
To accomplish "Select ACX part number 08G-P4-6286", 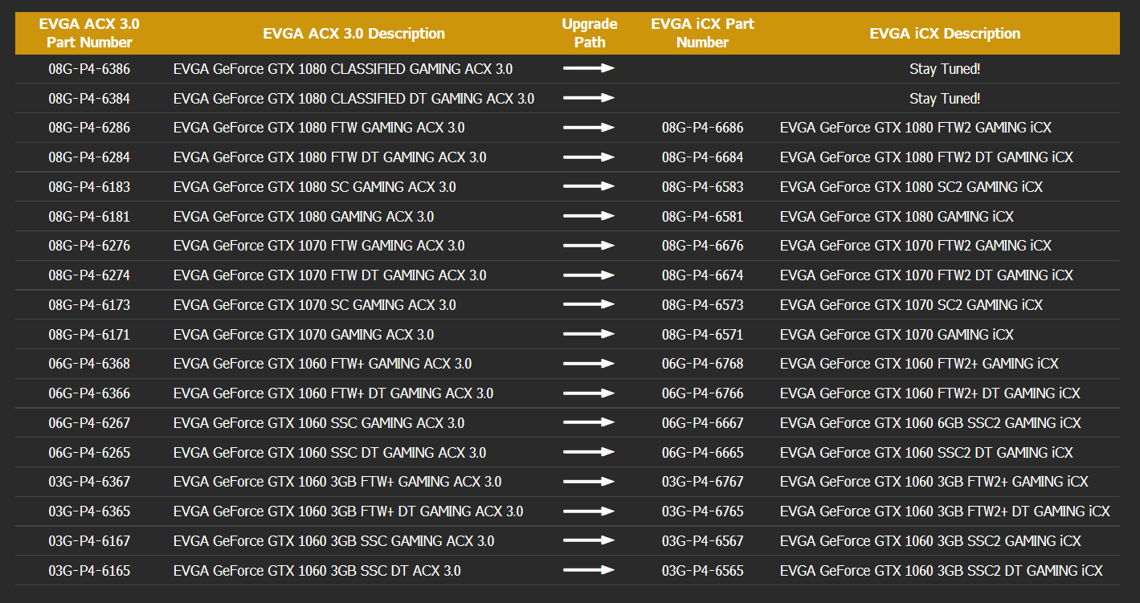I will click(x=89, y=128).
